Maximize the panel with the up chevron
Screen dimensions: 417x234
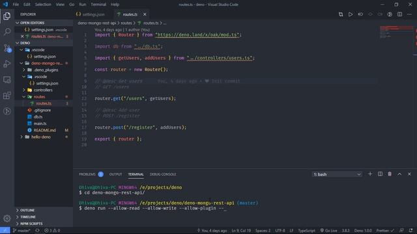(x=399, y=174)
